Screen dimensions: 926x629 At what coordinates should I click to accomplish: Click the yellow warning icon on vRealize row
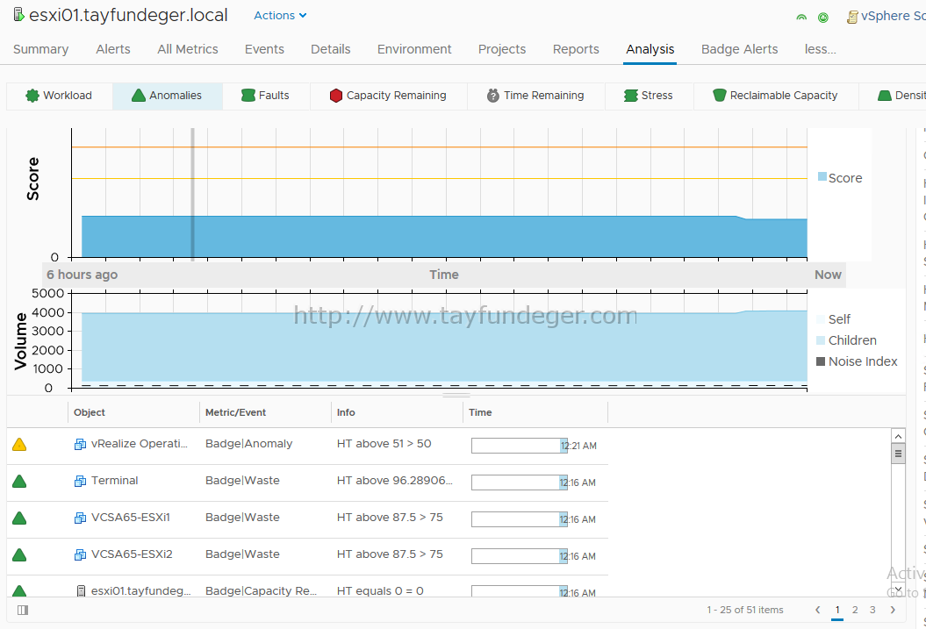[x=19, y=445]
